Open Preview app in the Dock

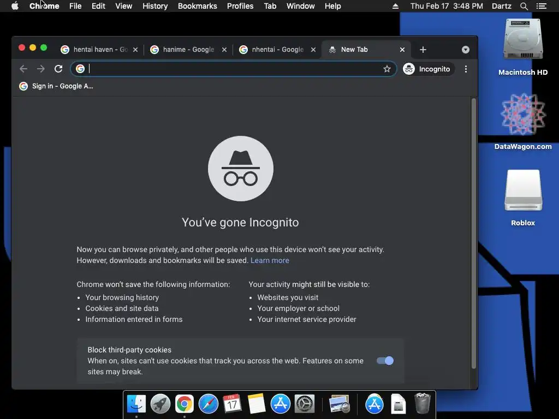[340, 404]
